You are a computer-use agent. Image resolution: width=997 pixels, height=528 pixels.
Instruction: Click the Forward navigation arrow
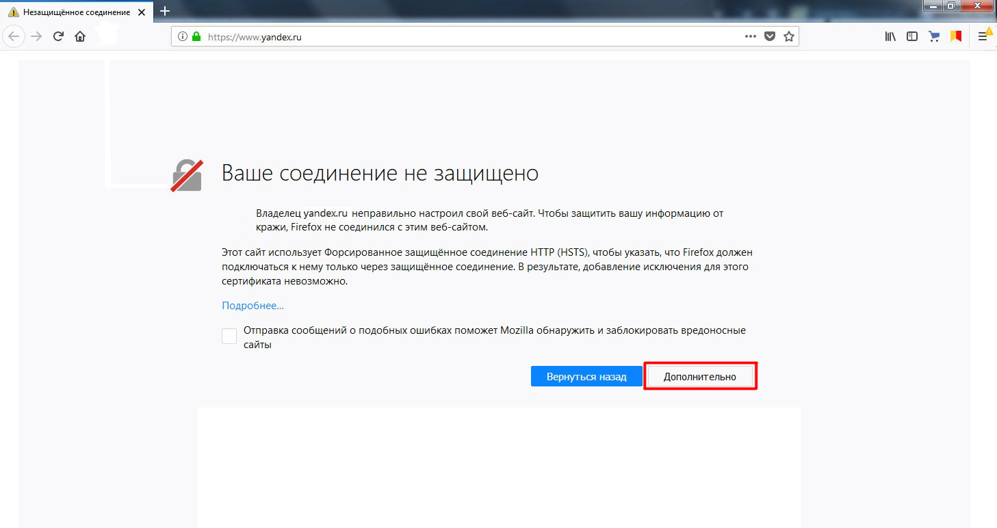click(36, 37)
